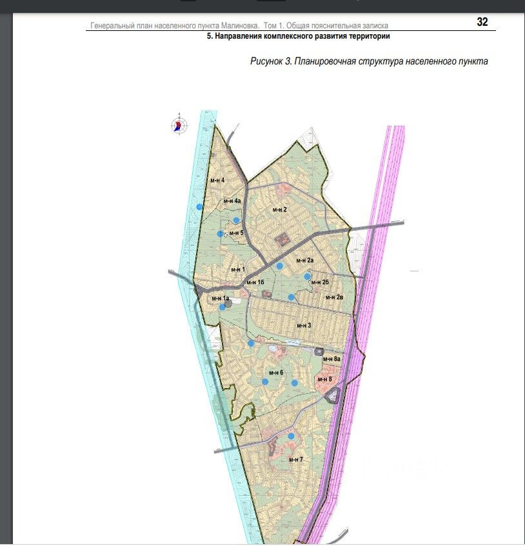The height and width of the screenshot is (546, 525).
Task: Click map label 'м-н 1'
Action: tap(238, 269)
